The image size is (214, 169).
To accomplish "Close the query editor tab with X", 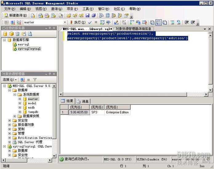I will [x=209, y=29].
